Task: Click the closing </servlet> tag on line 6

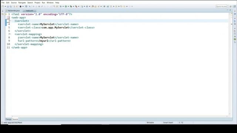Action: pos(23,31)
